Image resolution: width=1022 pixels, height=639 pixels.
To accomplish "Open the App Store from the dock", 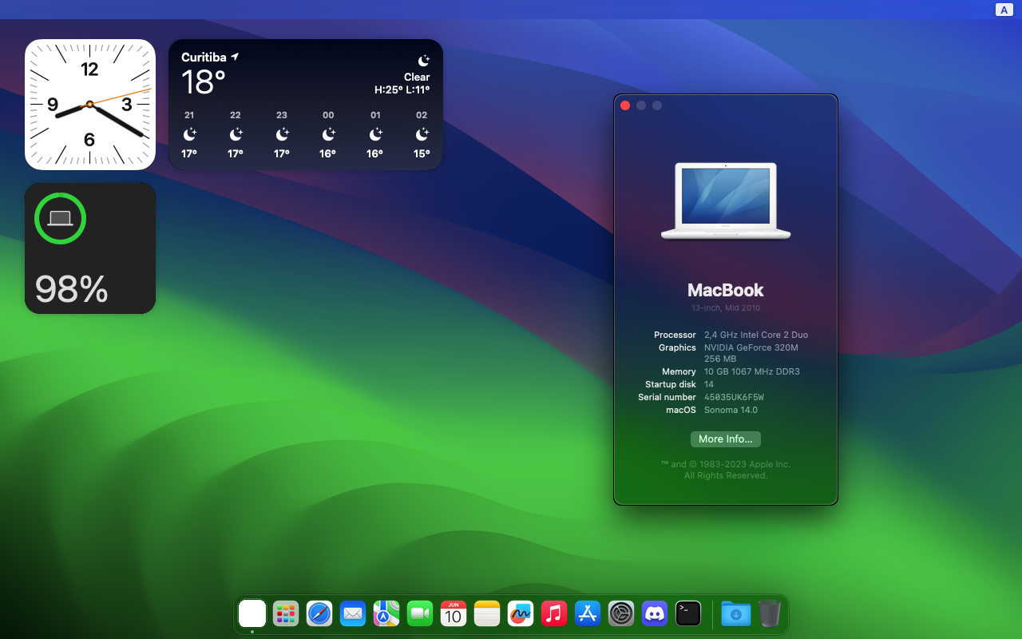I will [x=588, y=613].
